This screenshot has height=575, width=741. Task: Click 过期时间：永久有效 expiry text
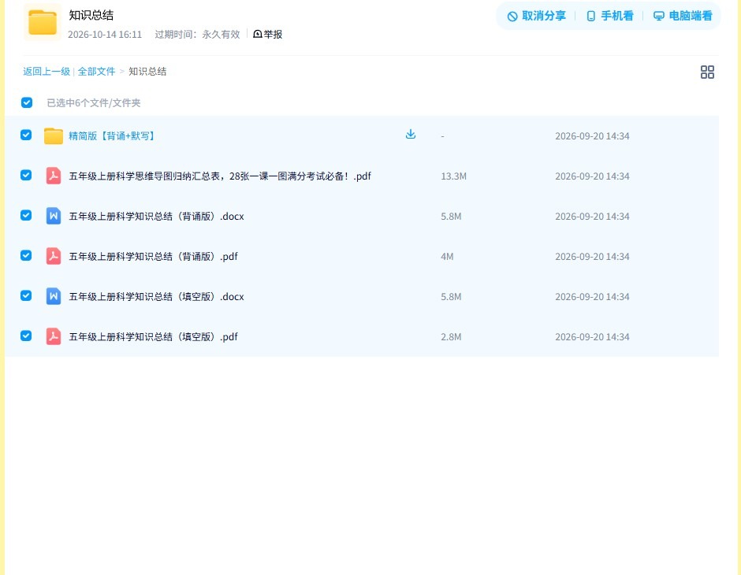coord(198,35)
